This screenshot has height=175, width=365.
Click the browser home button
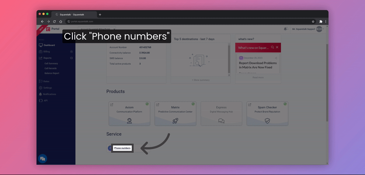pos(61,22)
